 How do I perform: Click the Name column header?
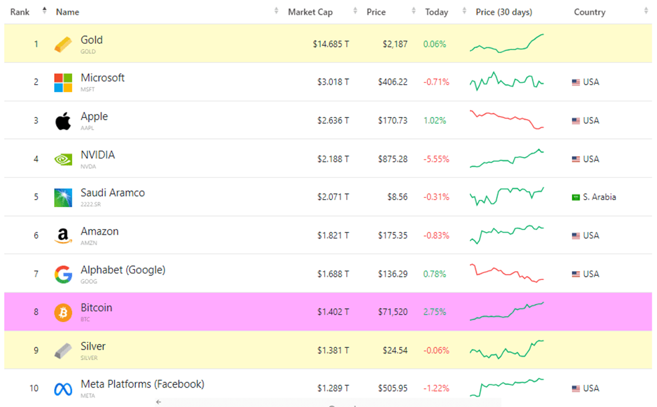click(x=68, y=12)
